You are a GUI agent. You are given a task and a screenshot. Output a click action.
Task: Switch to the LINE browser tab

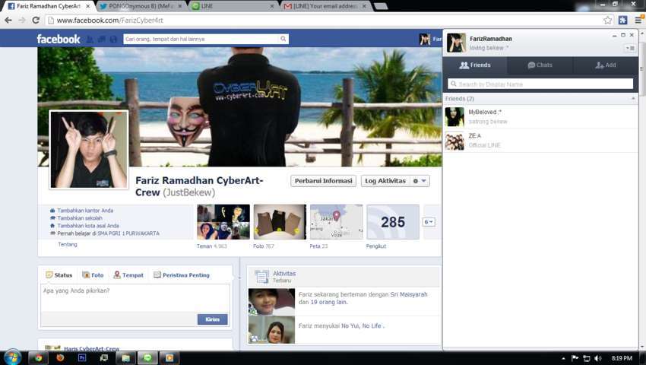click(x=233, y=6)
